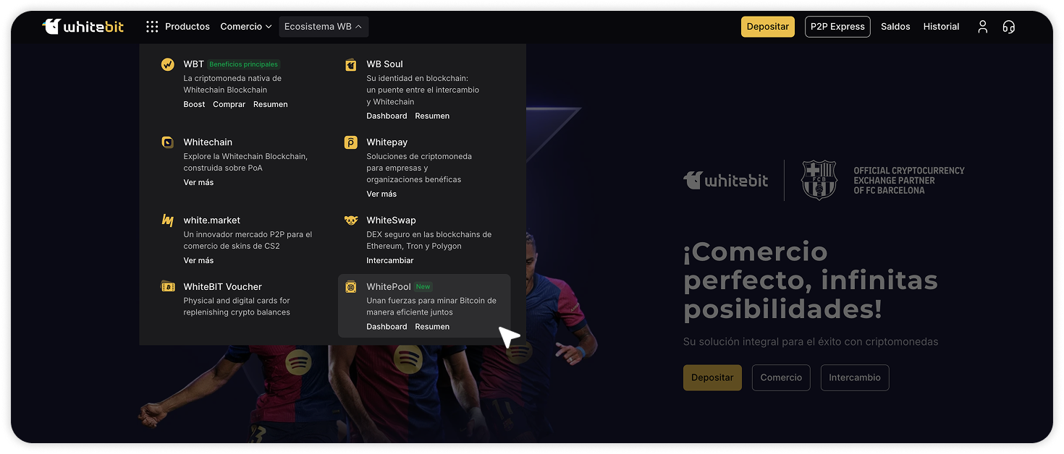The image size is (1064, 454).
Task: Open the Historial menu item
Action: (941, 27)
